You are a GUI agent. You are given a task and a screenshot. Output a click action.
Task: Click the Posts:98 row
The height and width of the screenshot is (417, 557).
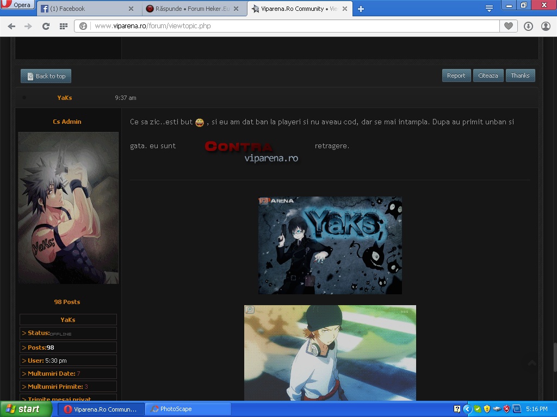pos(68,347)
